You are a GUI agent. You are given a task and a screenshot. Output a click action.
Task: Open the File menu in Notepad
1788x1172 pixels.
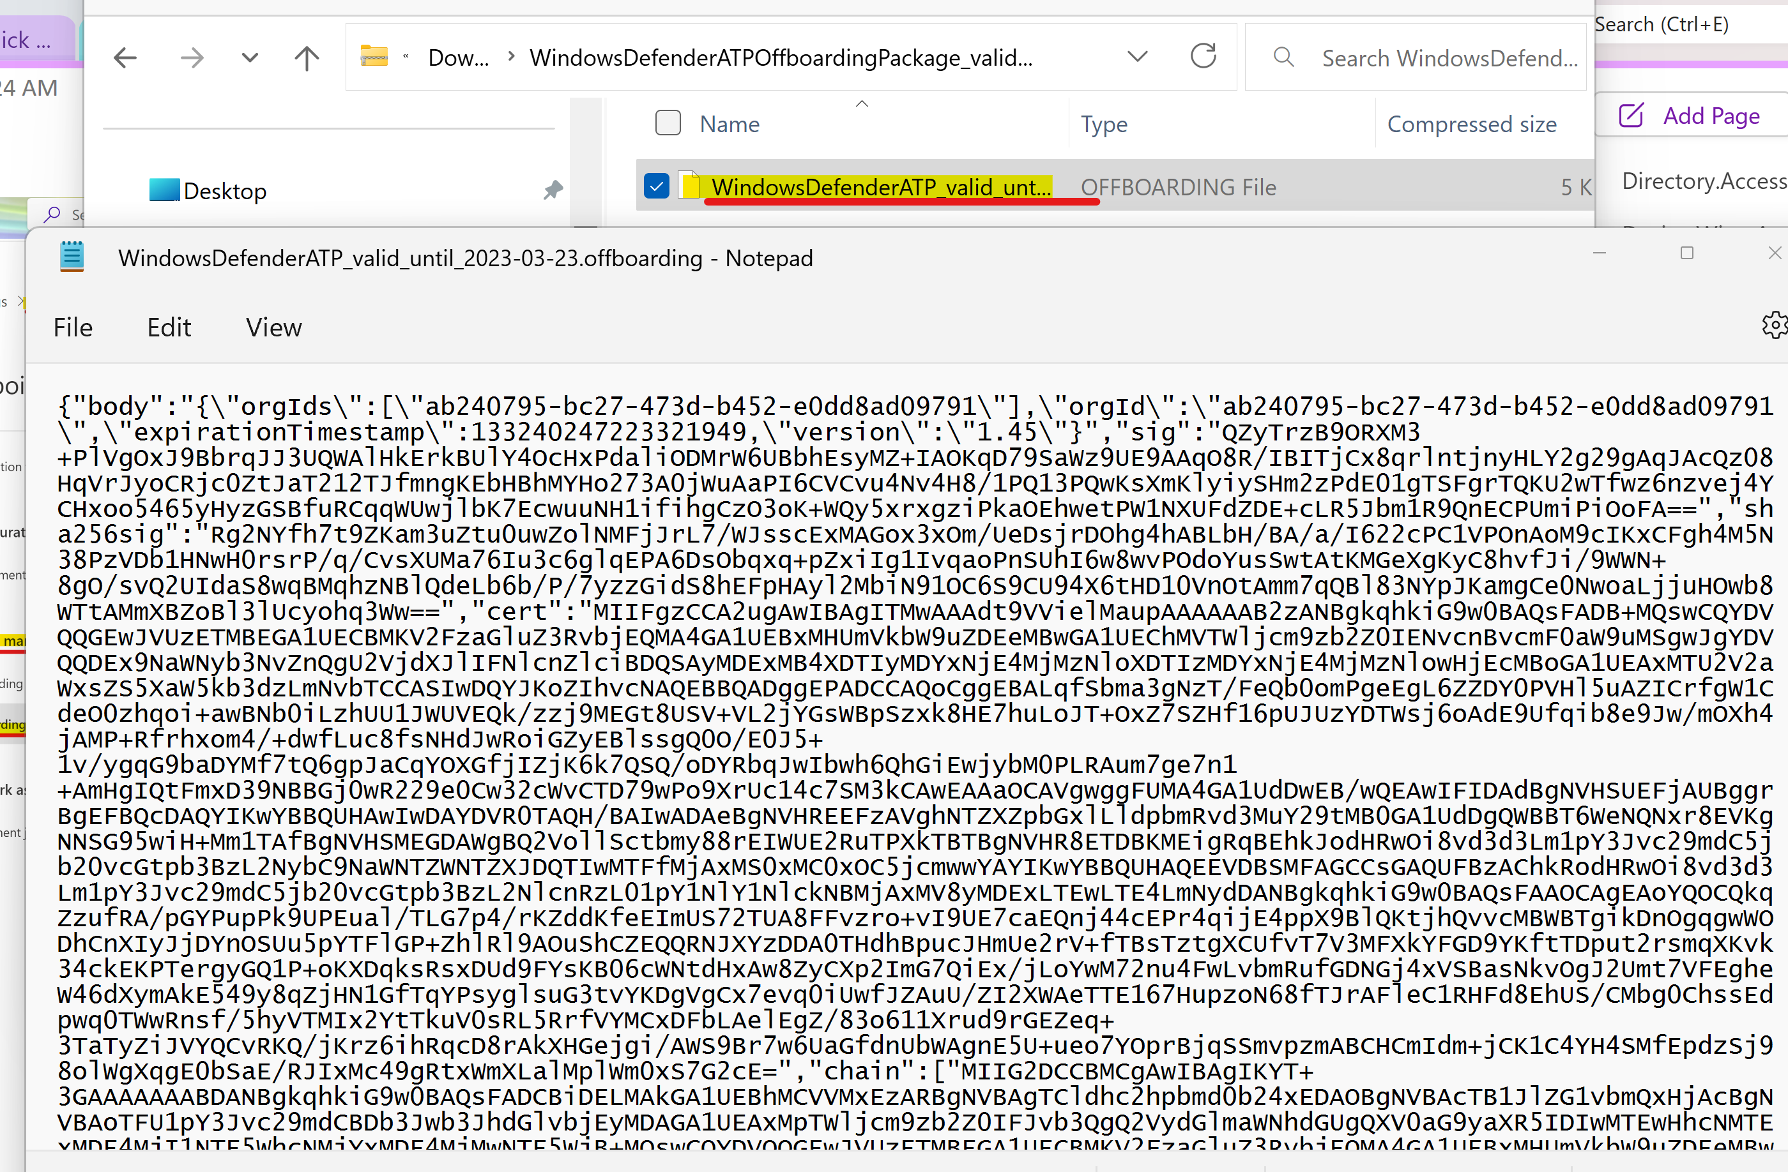[x=72, y=327]
